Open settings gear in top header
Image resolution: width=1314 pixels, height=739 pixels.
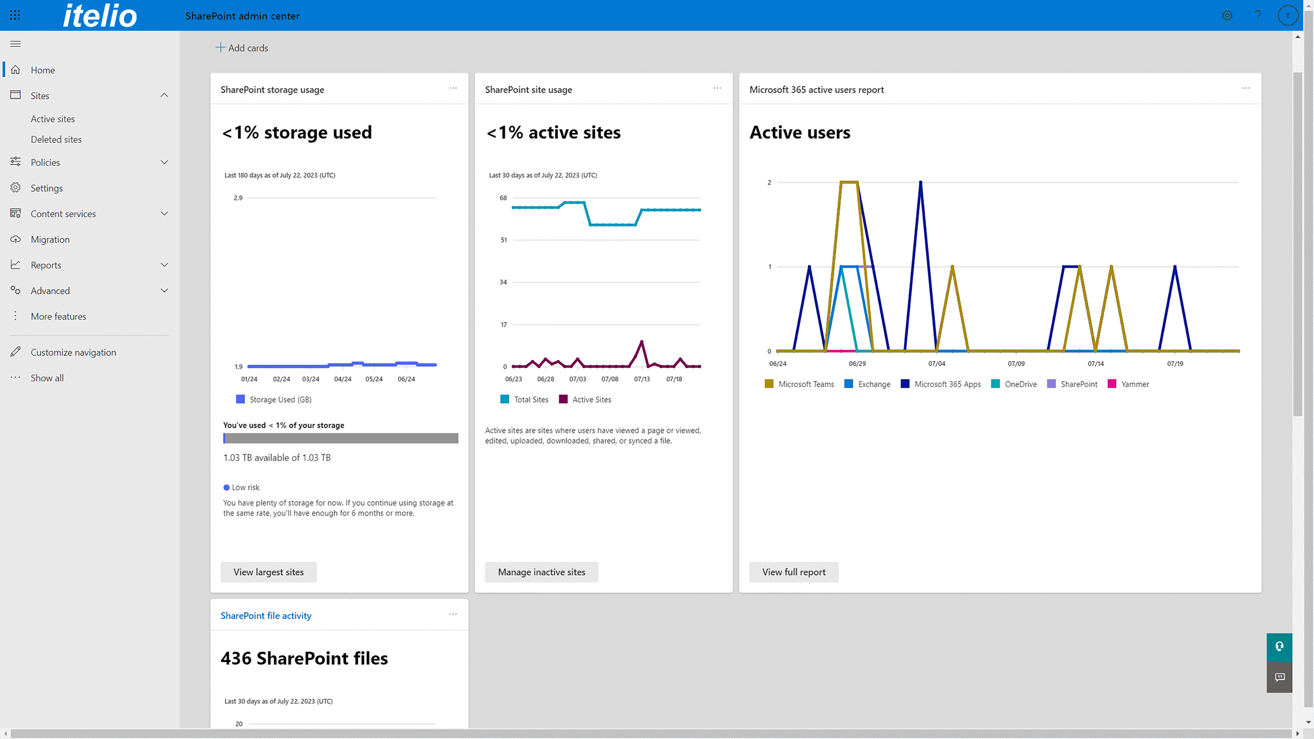click(1227, 15)
